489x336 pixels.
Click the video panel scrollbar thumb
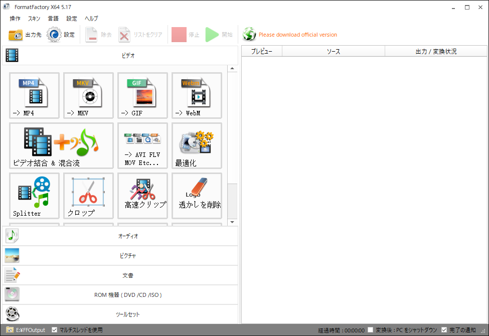pos(232,201)
